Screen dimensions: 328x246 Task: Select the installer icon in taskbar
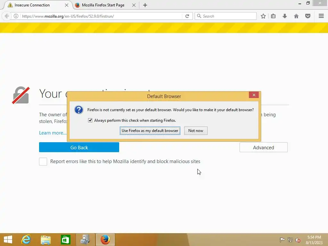click(x=86, y=240)
